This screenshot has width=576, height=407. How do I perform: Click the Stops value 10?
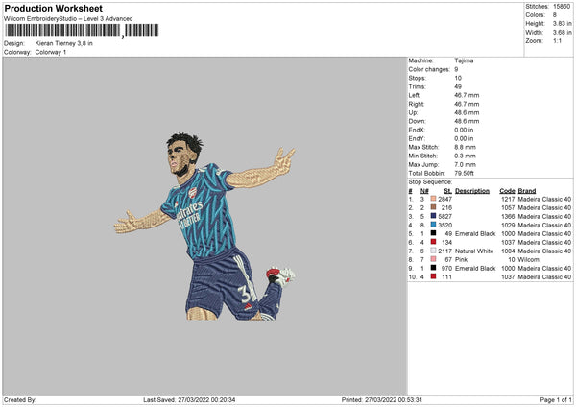pyautogui.click(x=458, y=78)
